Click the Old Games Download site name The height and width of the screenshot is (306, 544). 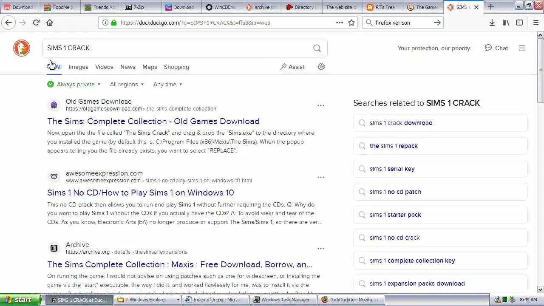click(99, 101)
